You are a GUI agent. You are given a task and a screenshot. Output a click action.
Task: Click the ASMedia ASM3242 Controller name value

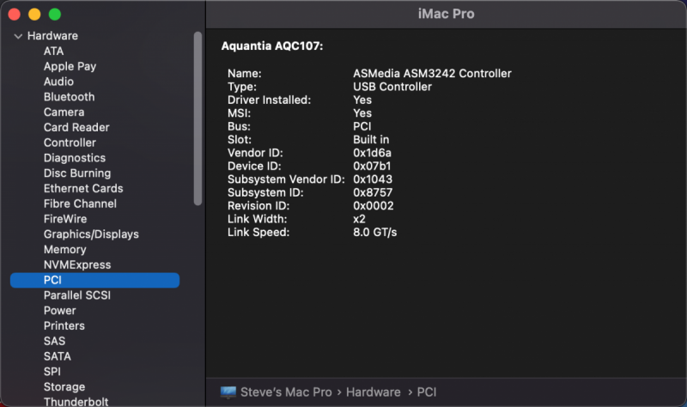coord(432,74)
